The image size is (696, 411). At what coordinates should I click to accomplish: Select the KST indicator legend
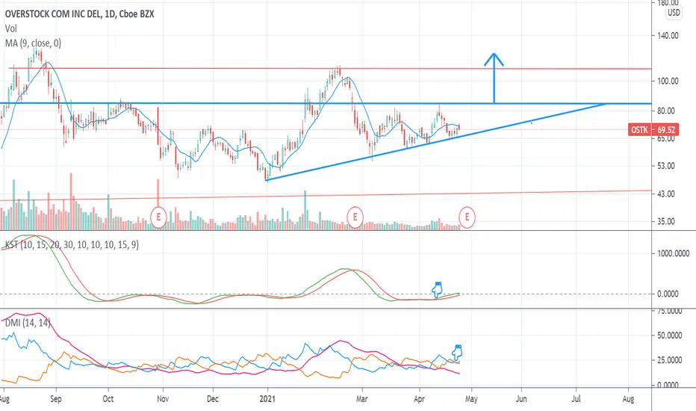click(72, 245)
